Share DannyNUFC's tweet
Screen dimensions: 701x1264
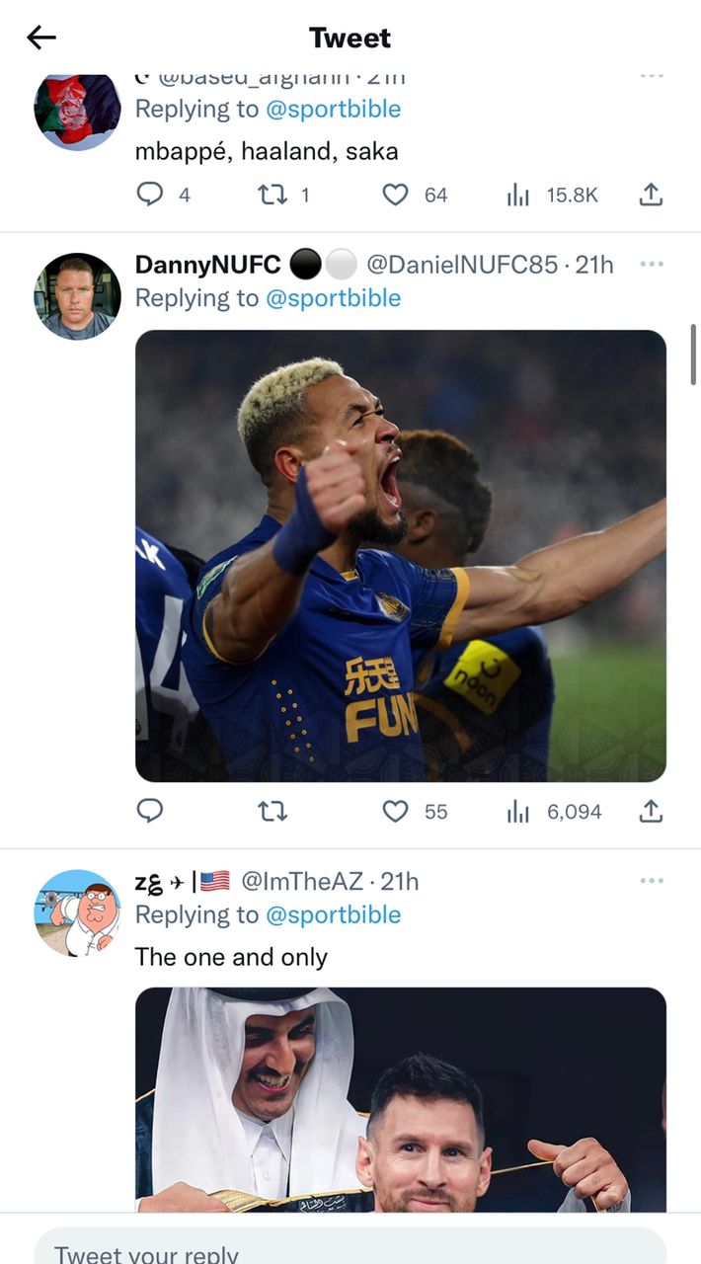coord(650,811)
